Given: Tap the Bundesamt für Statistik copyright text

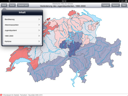Looking at the screenshot, I should 22,95.
